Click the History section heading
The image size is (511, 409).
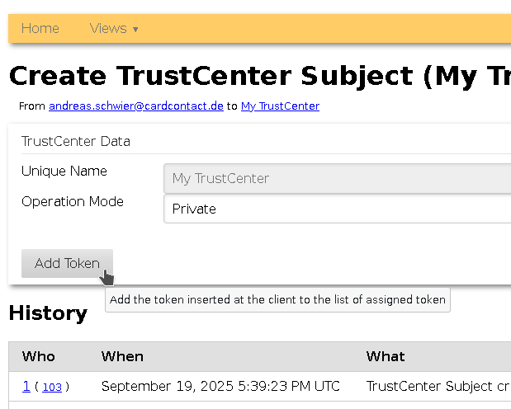(x=48, y=313)
